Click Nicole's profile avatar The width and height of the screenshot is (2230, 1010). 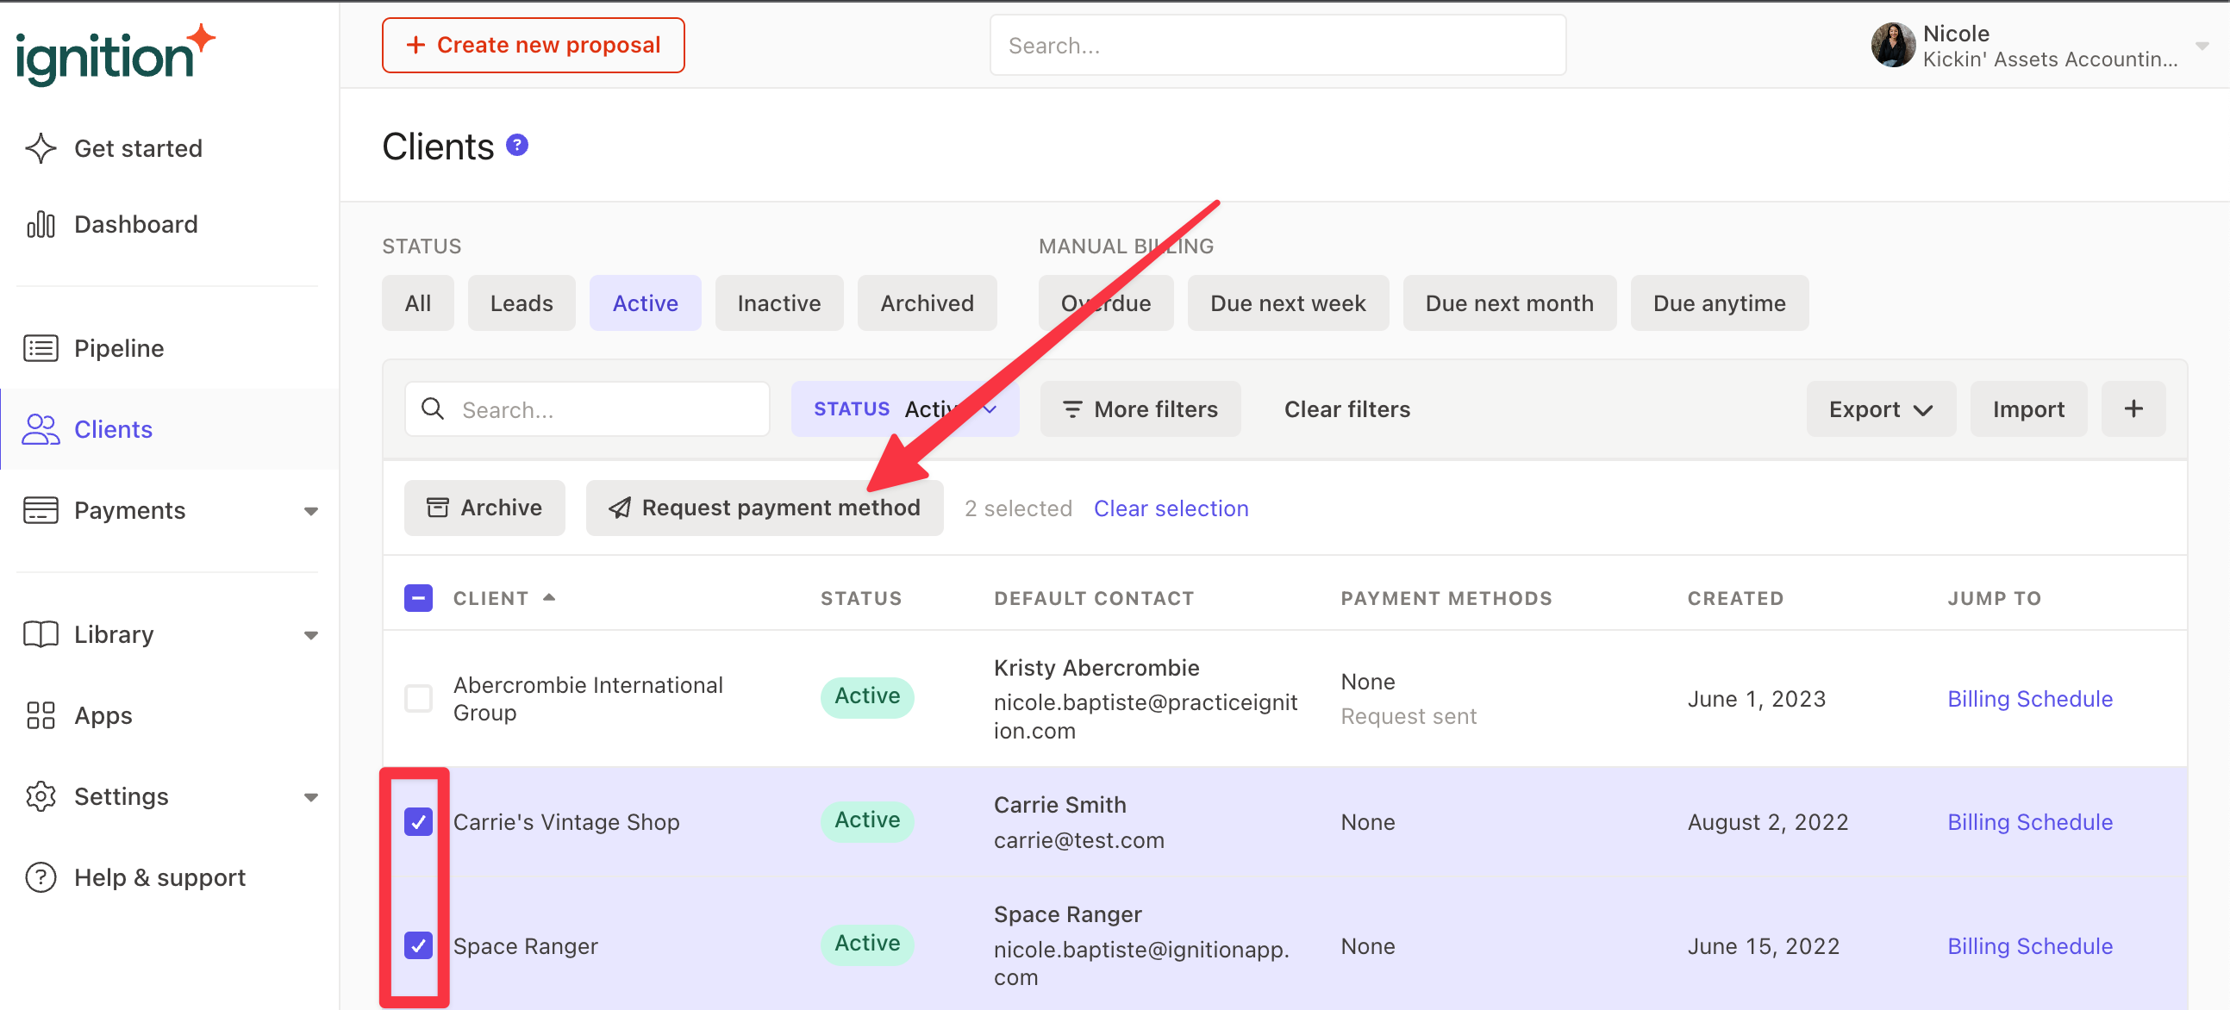point(1893,45)
